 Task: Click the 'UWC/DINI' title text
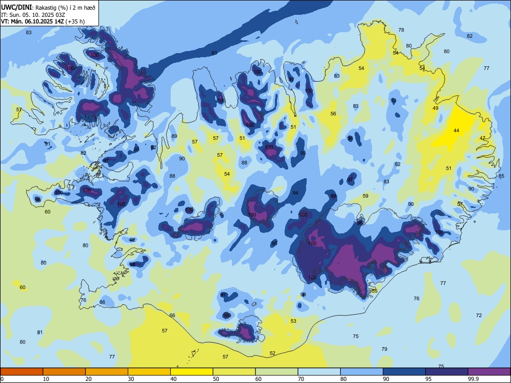[x=17, y=8]
